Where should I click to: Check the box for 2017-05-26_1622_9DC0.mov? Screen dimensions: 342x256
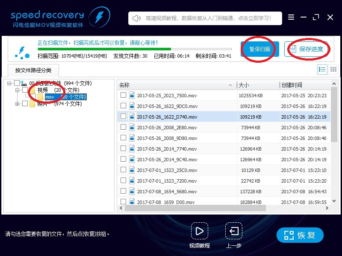pyautogui.click(x=123, y=106)
